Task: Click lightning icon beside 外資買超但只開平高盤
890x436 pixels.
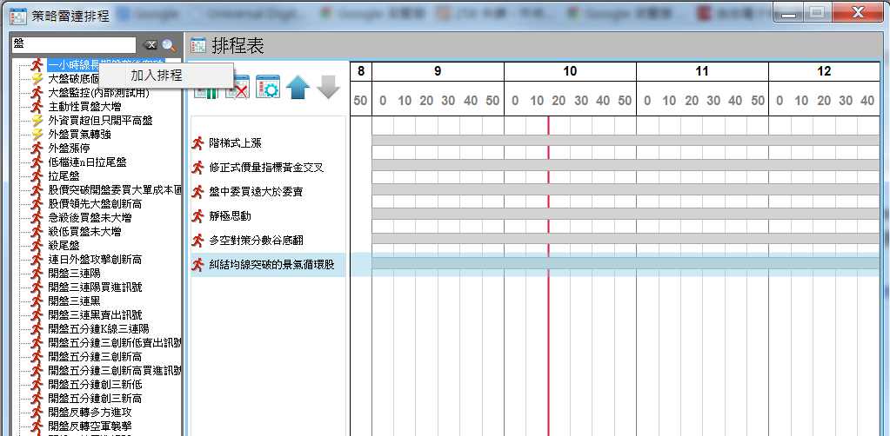Action: click(x=37, y=120)
